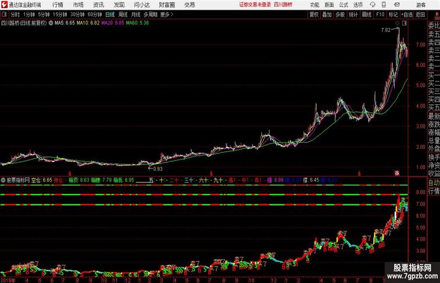440x283 pixels.
Task: Click the diamond icon above the chart
Action: [398, 23]
